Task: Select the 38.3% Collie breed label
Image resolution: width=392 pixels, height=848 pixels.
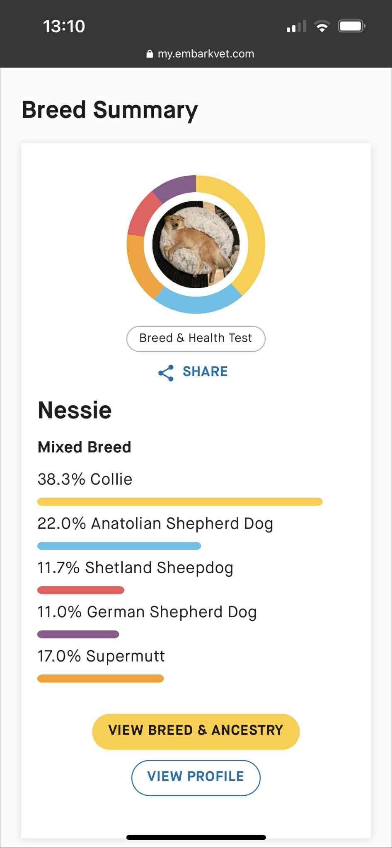Action: tap(85, 479)
